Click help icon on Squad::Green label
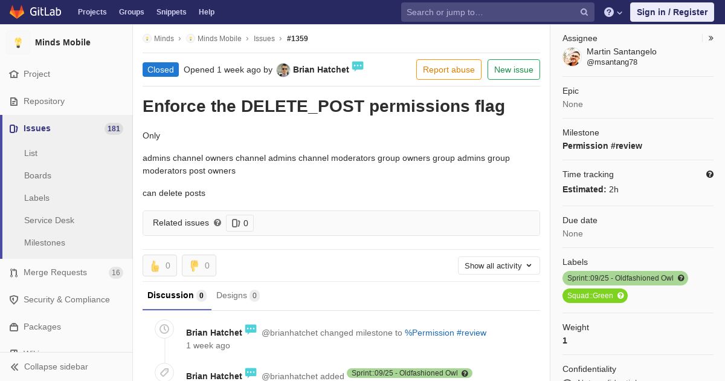The height and width of the screenshot is (381, 725). pos(620,296)
